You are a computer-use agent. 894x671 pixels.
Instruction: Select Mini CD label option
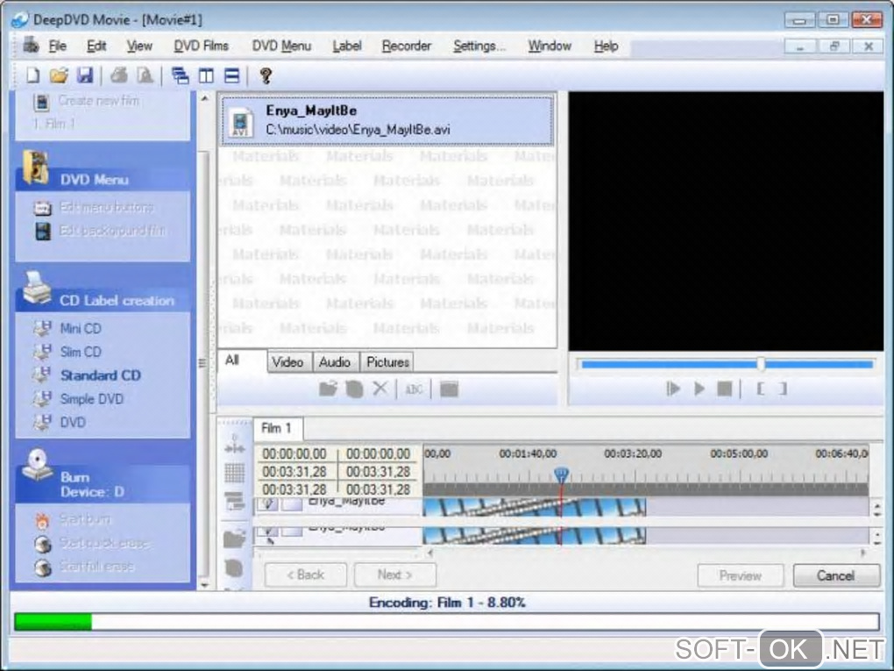81,329
